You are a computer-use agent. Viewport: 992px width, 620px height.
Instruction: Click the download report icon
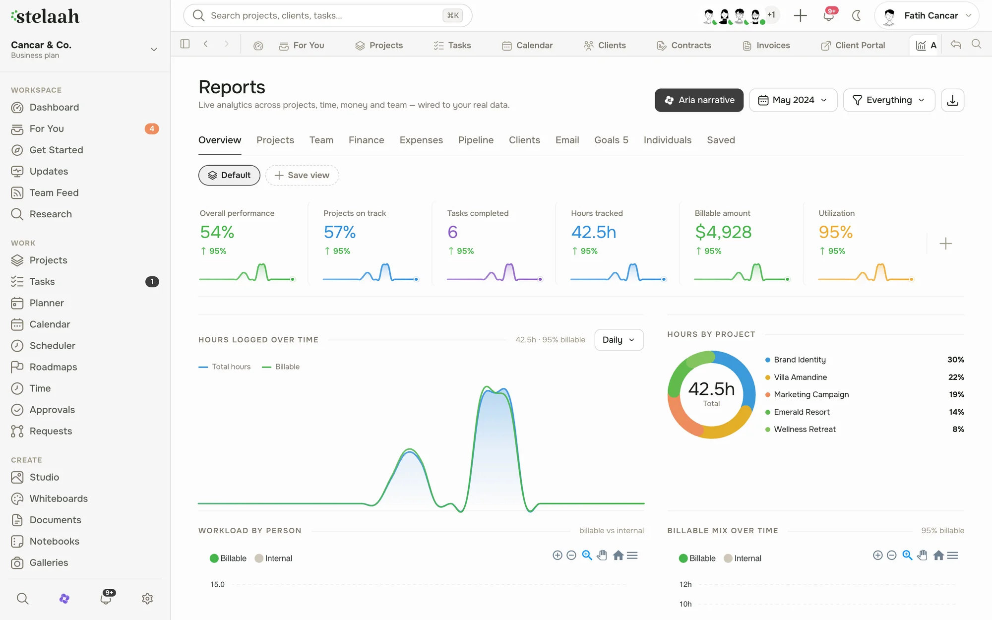click(952, 100)
